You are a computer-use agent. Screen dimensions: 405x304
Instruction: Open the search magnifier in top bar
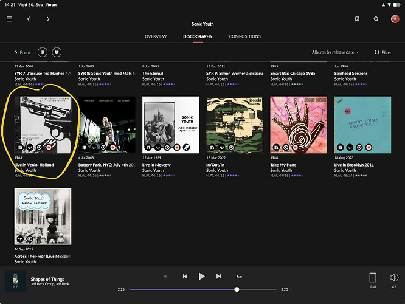(376, 19)
